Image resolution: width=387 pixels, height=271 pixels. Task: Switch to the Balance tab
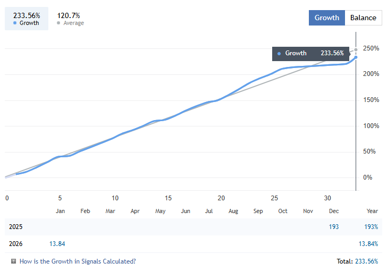coord(363,18)
